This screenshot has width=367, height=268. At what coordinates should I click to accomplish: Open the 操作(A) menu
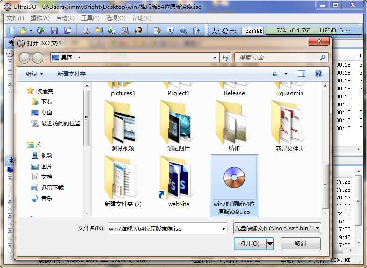click(40, 18)
